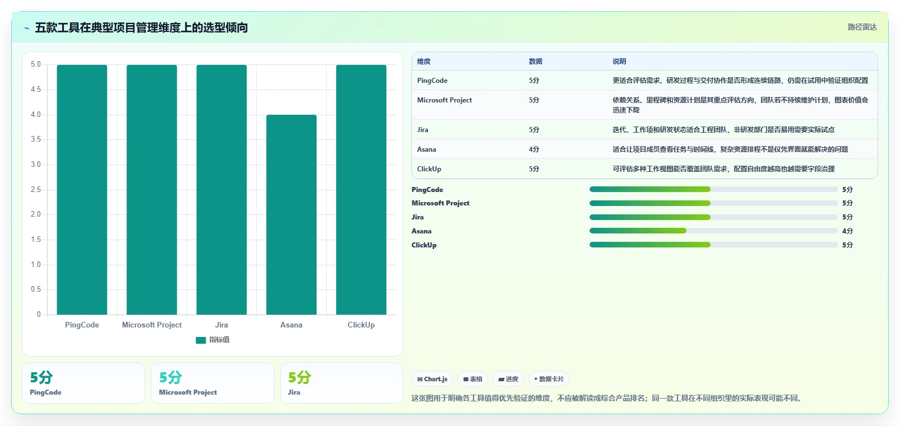
Task: Click the Microsoft Project cell in the table
Action: coord(444,100)
